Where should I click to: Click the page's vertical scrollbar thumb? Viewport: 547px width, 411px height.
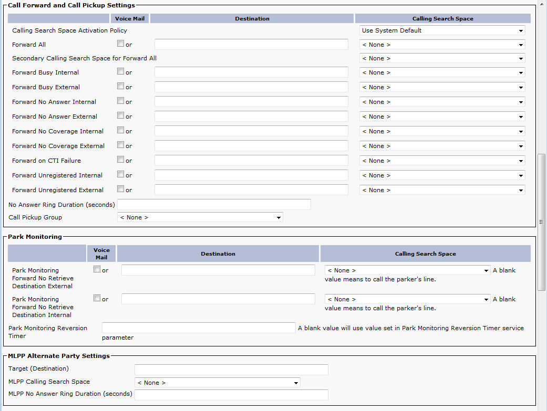pos(542,222)
